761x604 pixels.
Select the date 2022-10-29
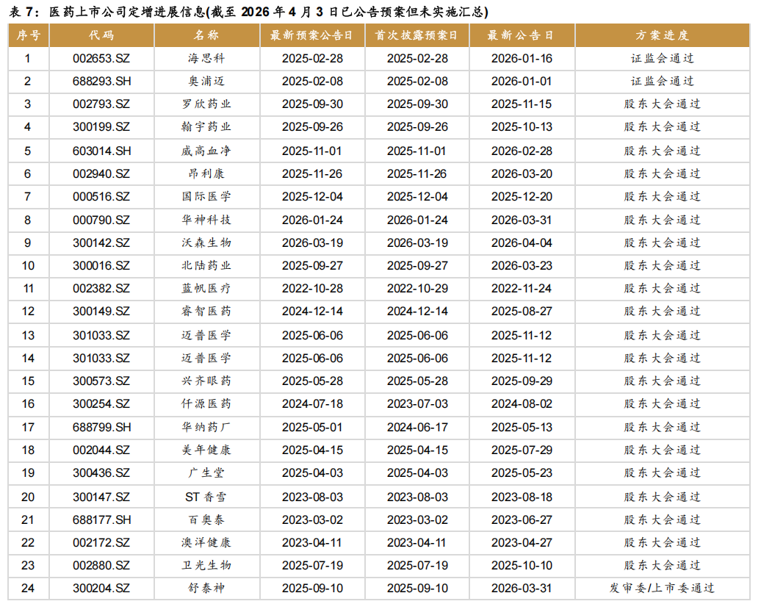(416, 289)
